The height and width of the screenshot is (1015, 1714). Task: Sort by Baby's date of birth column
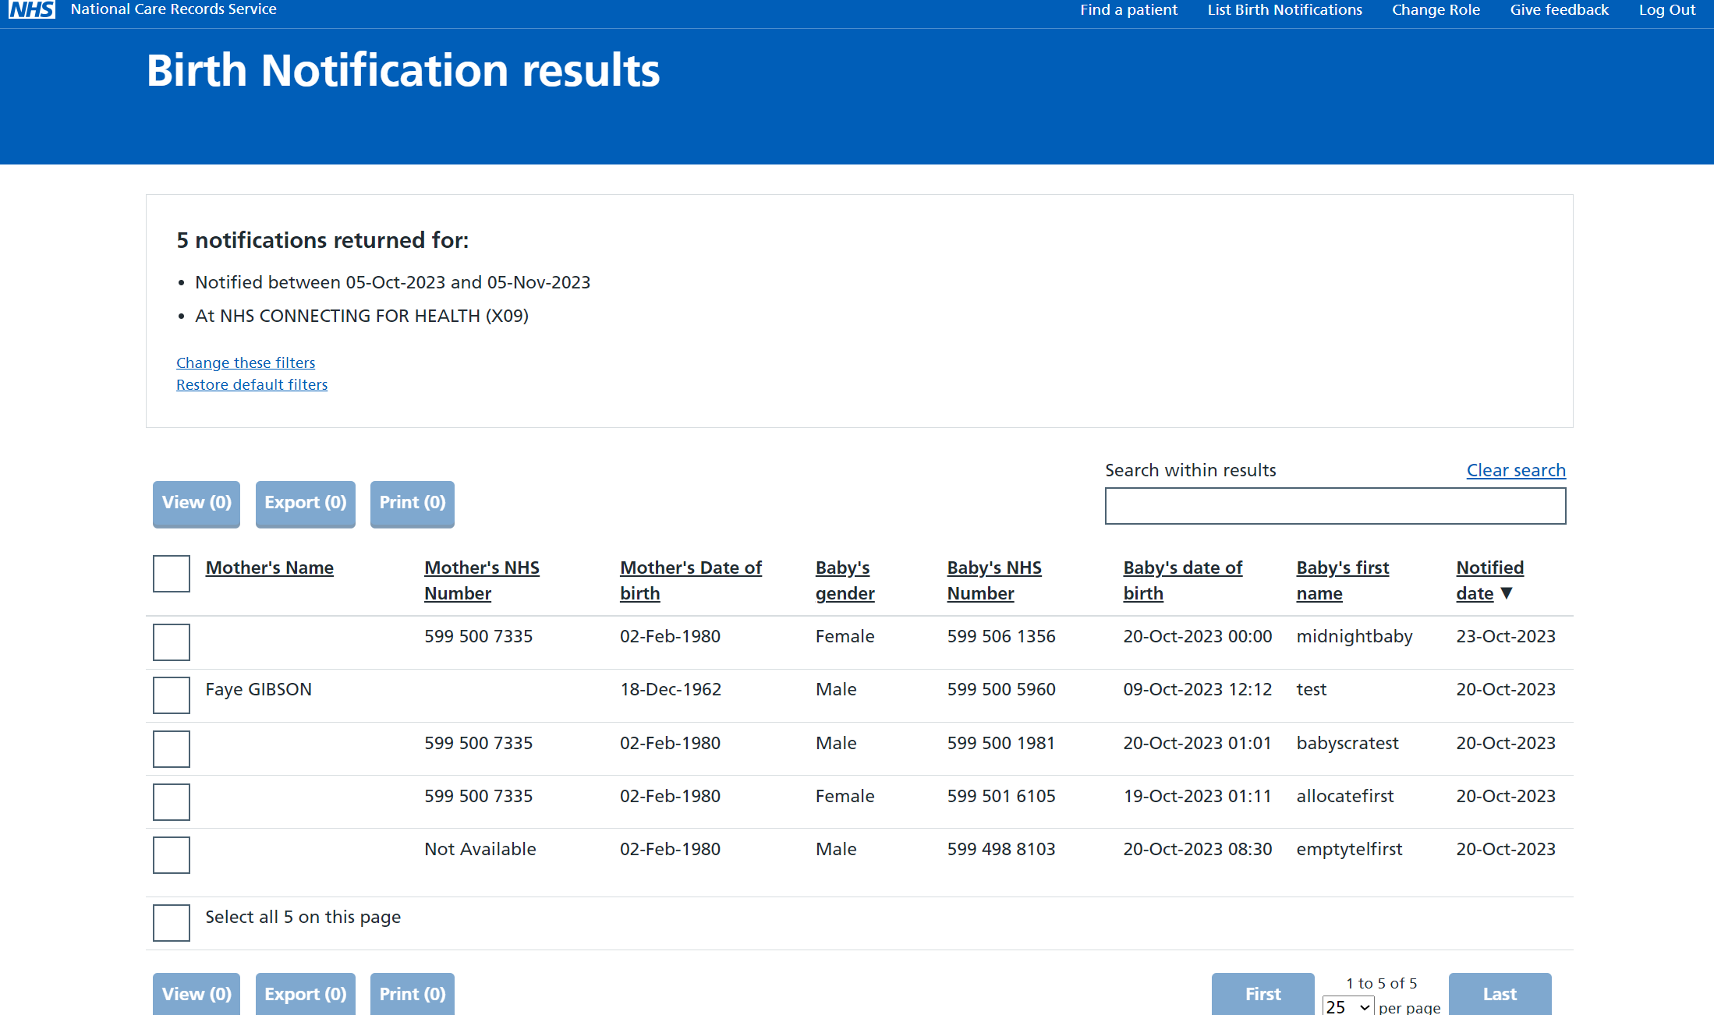pos(1183,580)
